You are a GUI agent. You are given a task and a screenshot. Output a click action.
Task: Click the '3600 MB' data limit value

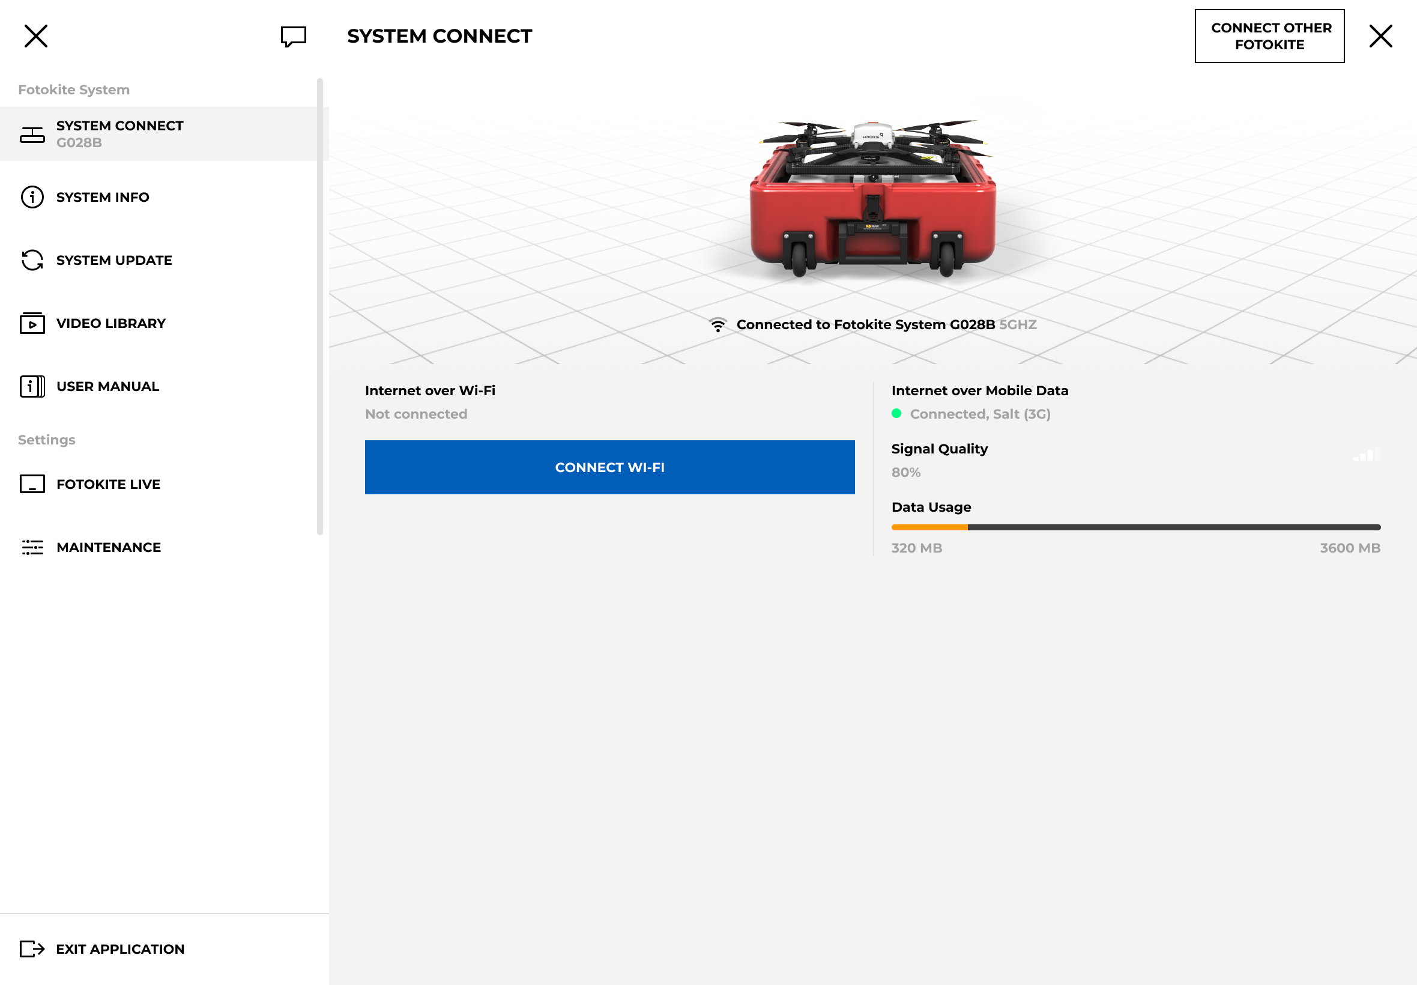[1350, 548]
